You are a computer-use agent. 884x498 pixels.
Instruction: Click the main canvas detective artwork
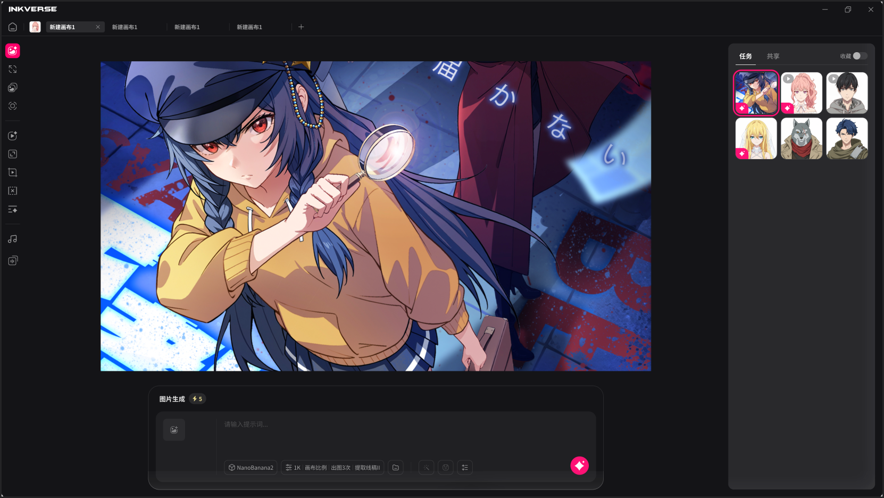pos(376,216)
